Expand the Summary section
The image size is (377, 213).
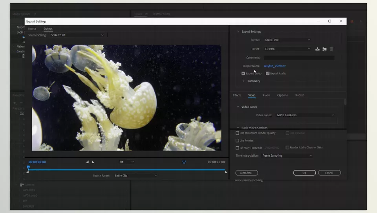point(243,81)
